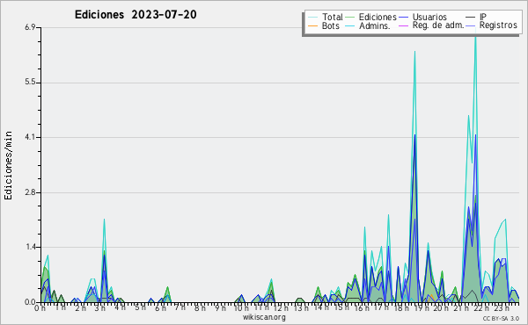Click the 3 h x-axis label

(x=100, y=308)
